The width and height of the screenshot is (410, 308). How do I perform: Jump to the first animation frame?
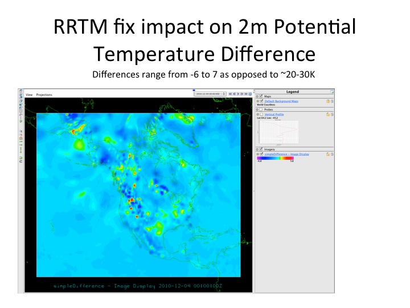pos(231,94)
